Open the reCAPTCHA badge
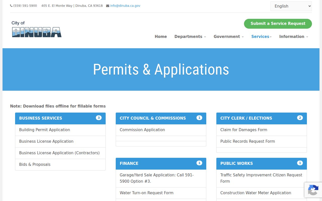This screenshot has height=201, width=322. 313,190
